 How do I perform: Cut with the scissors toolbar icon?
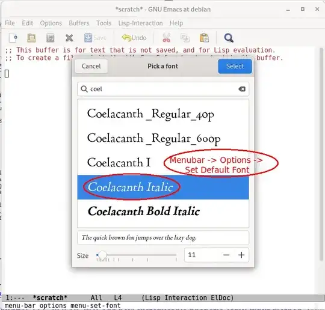pos(166,38)
